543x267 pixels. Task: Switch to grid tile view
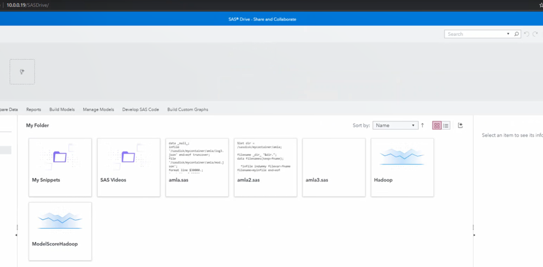pyautogui.click(x=437, y=125)
